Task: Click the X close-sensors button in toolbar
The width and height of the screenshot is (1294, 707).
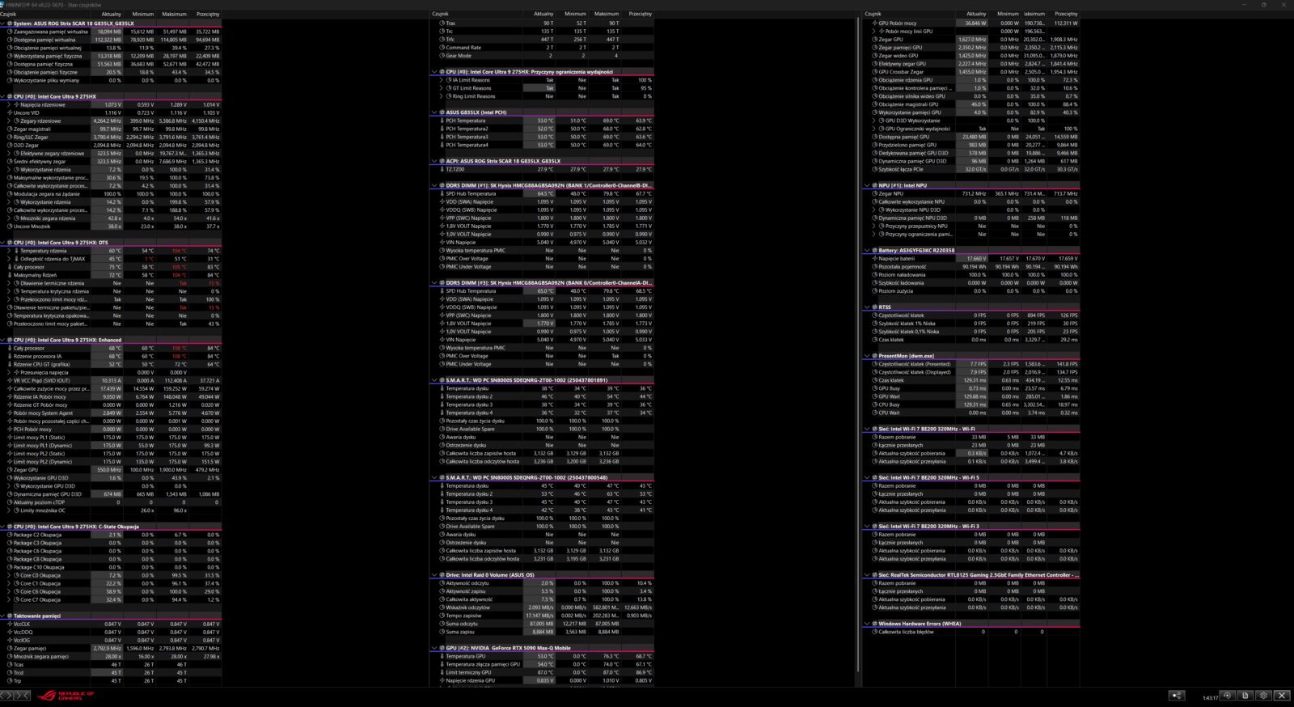Action: 1281,695
